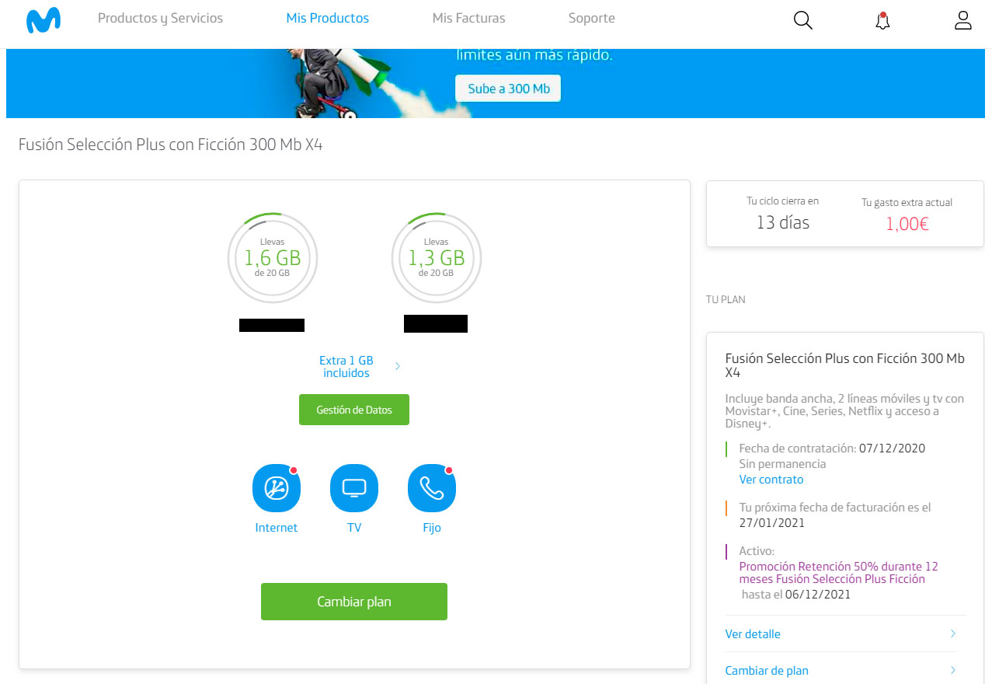
Task: Open the user account profile icon
Action: [x=963, y=20]
